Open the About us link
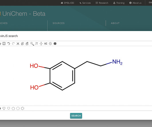The height and width of the screenshot is (127, 152). [135, 3]
